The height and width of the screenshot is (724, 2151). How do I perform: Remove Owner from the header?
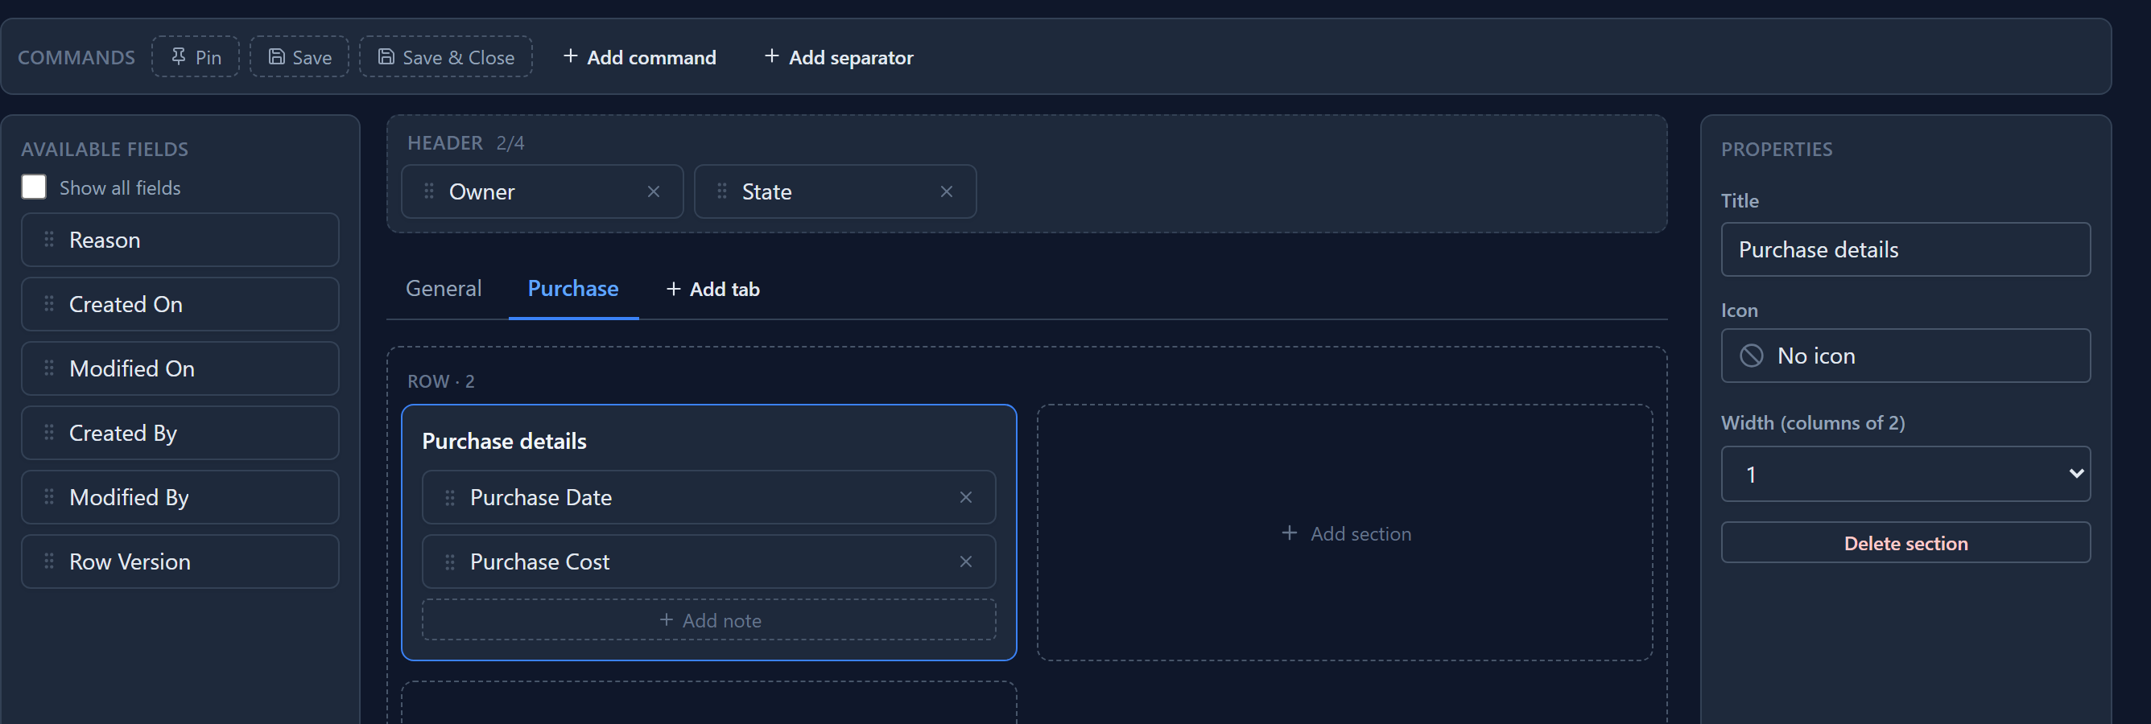pyautogui.click(x=654, y=191)
